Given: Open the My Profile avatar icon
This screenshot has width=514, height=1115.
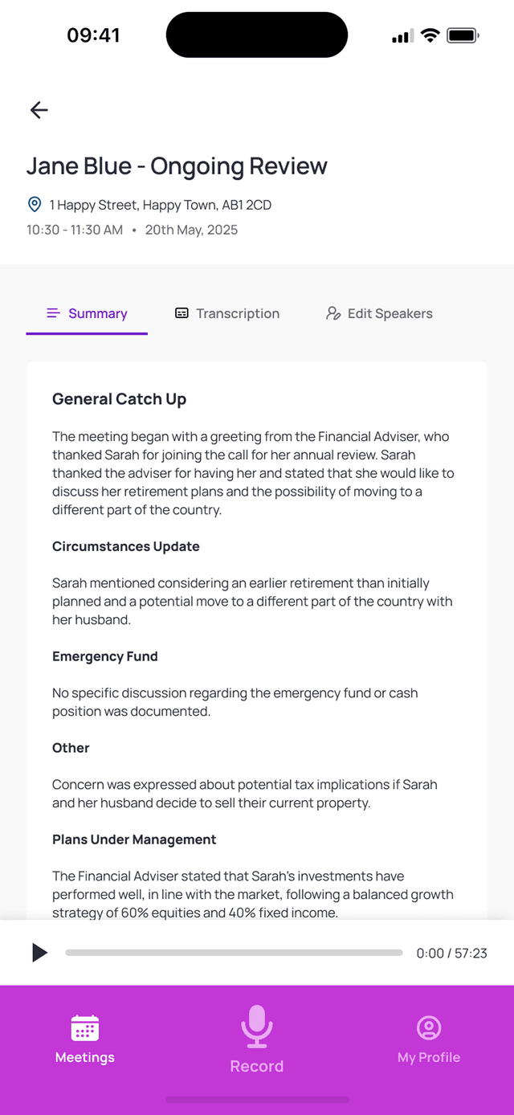Looking at the screenshot, I should (x=428, y=1027).
